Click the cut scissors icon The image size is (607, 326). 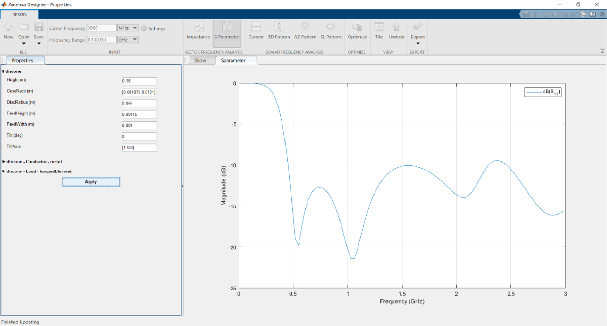(536, 14)
